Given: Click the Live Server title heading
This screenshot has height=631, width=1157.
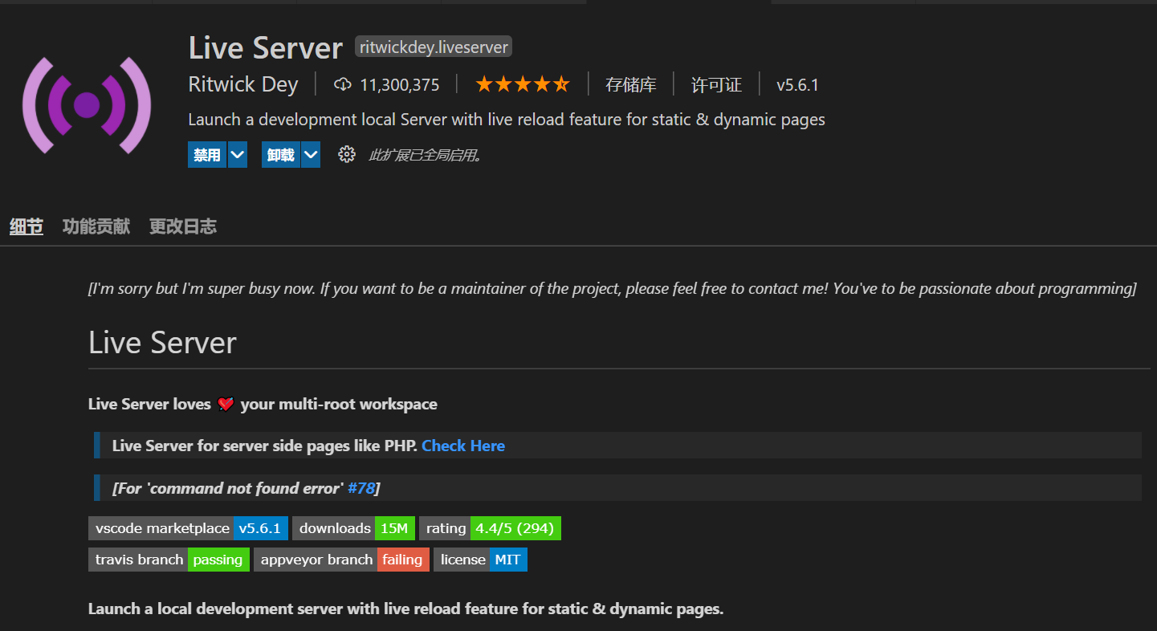Looking at the screenshot, I should pyautogui.click(x=266, y=48).
